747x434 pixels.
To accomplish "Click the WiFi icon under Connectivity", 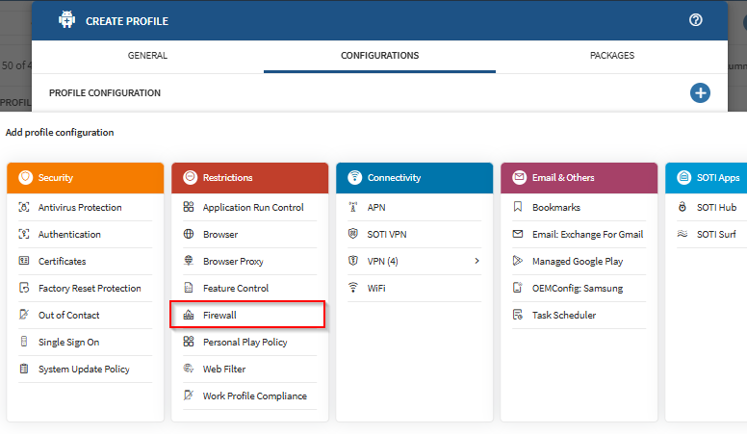I will (x=354, y=289).
